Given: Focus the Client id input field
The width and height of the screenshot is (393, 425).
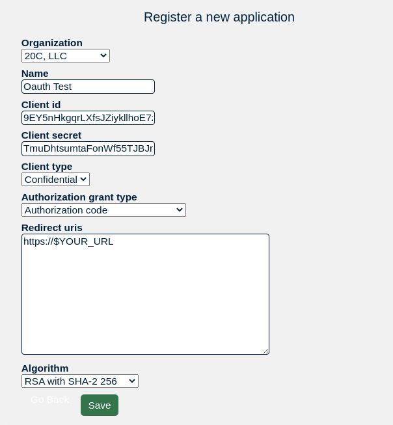Looking at the screenshot, I should pyautogui.click(x=88, y=118).
